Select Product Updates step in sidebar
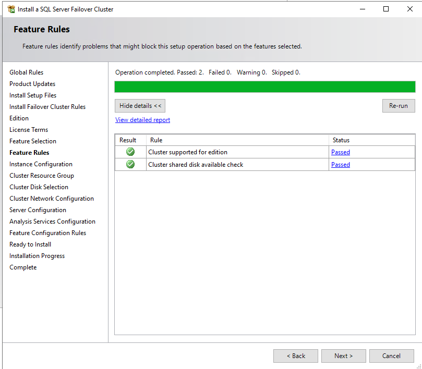The image size is (422, 369). 32,84
